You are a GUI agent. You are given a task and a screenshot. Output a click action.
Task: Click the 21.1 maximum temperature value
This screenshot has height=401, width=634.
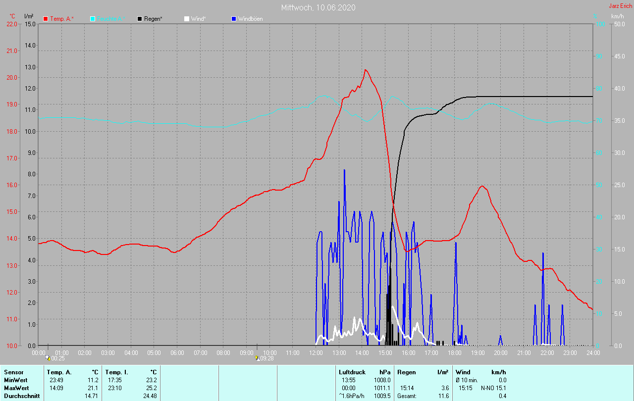pyautogui.click(x=93, y=388)
